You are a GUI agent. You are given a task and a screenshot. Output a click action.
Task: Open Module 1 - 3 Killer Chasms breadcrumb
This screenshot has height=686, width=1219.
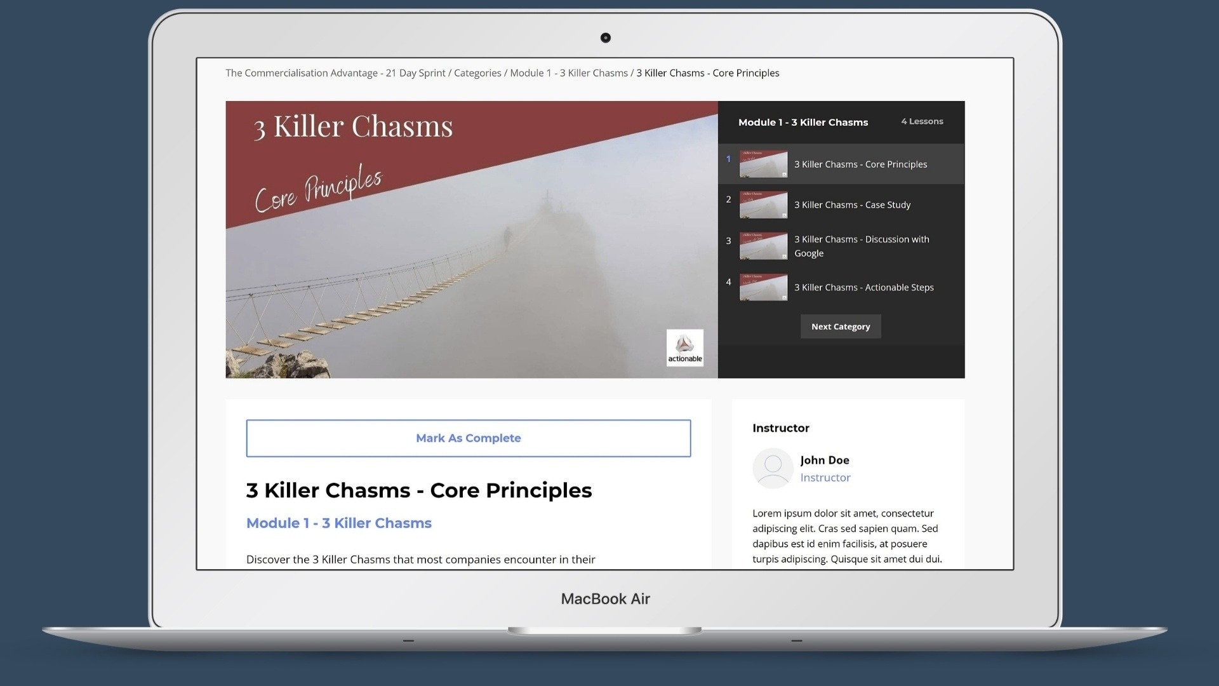click(x=568, y=73)
